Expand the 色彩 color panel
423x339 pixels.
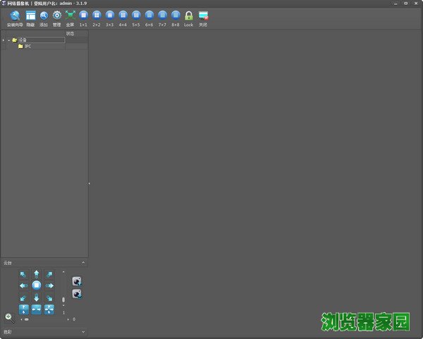point(83,331)
